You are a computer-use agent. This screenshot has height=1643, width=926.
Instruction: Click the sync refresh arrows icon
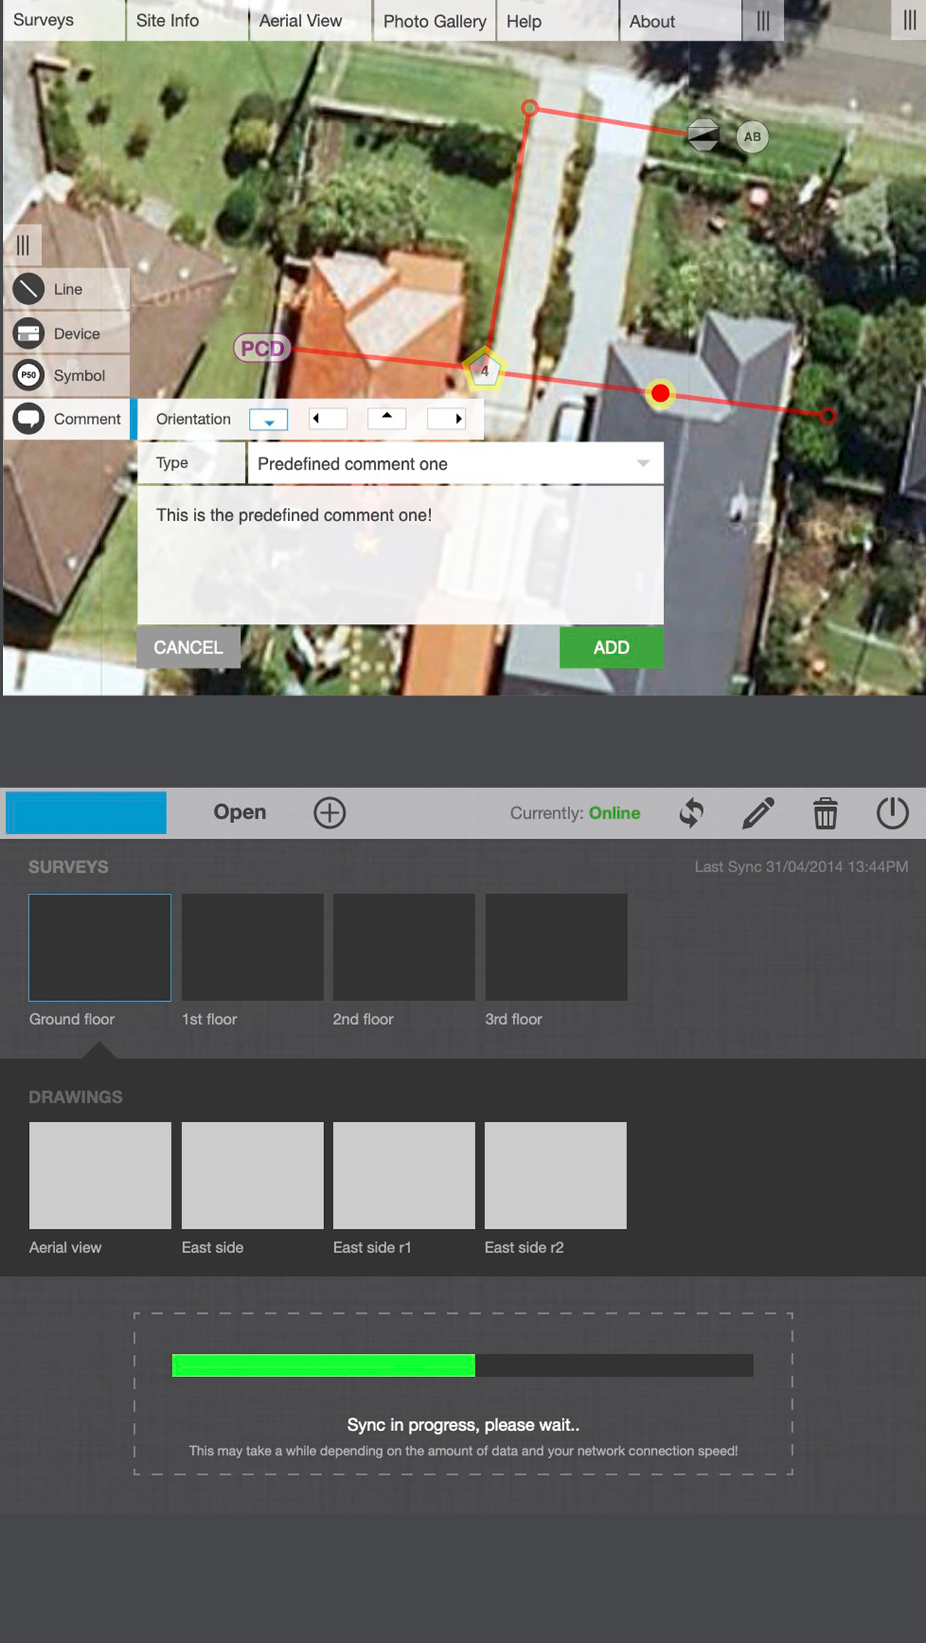(691, 813)
